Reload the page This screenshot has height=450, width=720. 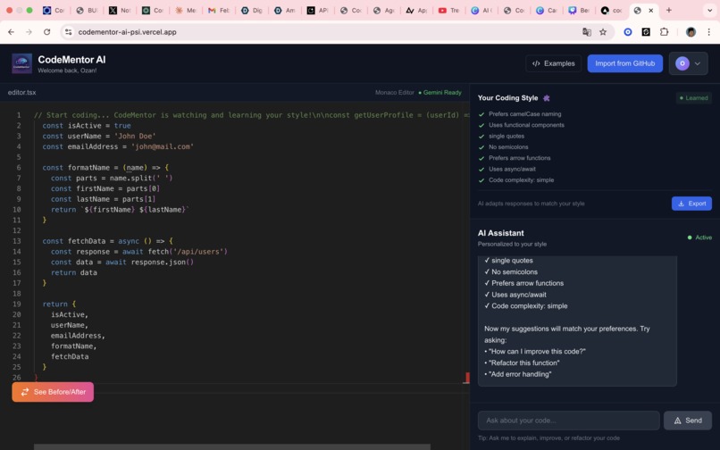pyautogui.click(x=46, y=32)
